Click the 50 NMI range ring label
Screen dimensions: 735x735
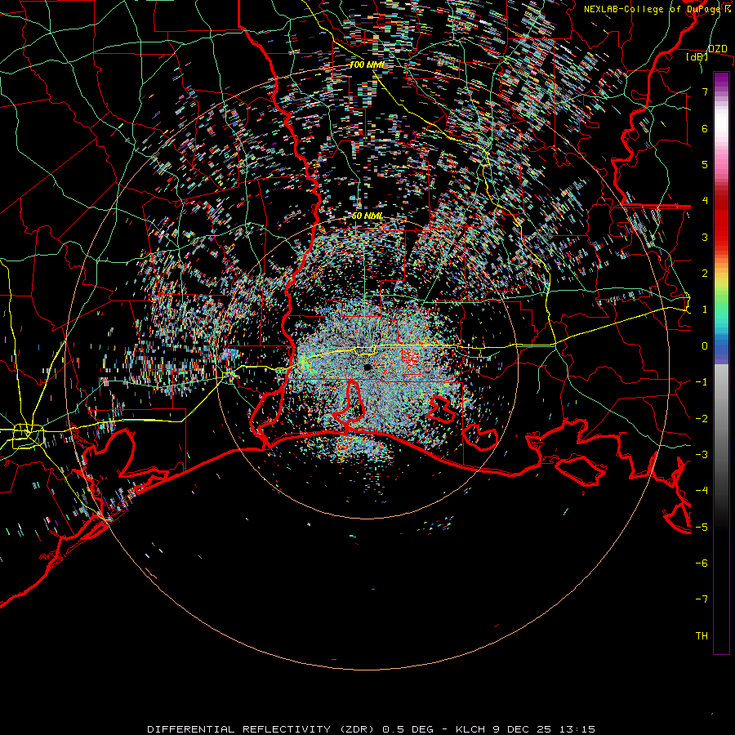click(x=367, y=216)
